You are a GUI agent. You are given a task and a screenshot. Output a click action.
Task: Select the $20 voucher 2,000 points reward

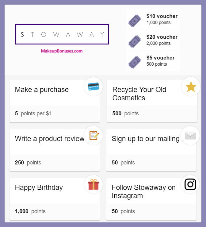153,40
